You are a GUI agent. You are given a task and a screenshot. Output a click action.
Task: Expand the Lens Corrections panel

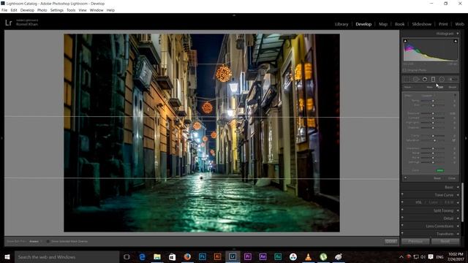[439, 226]
